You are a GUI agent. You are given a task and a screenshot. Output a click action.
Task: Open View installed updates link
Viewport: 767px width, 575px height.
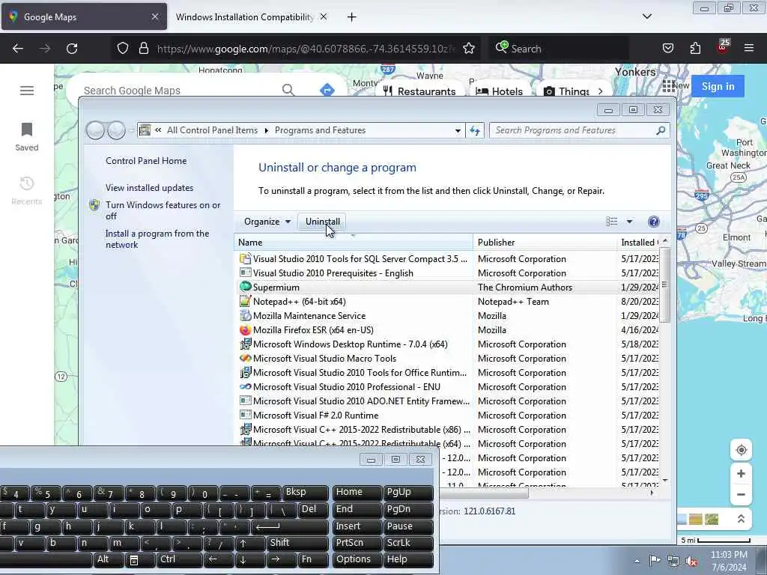(x=149, y=188)
